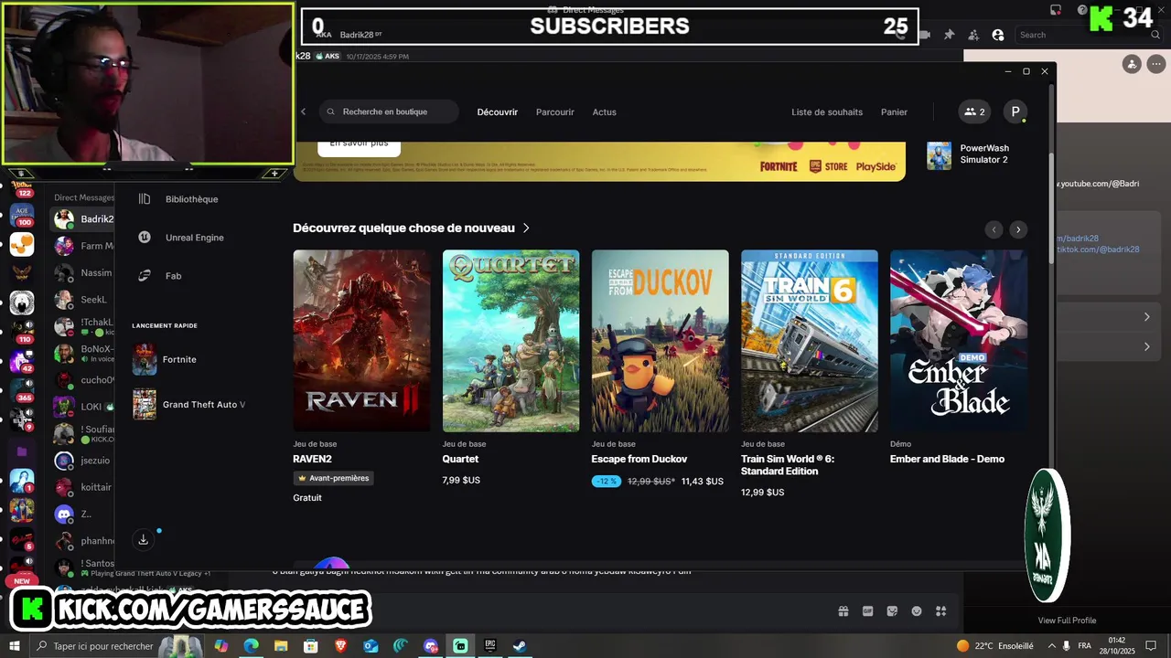Open the Epic account profile P avatar
Screen dimensions: 1171x658
1015,111
